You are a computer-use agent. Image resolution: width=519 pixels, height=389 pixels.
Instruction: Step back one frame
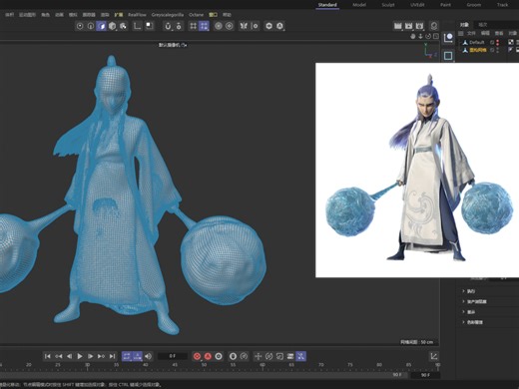click(69, 356)
